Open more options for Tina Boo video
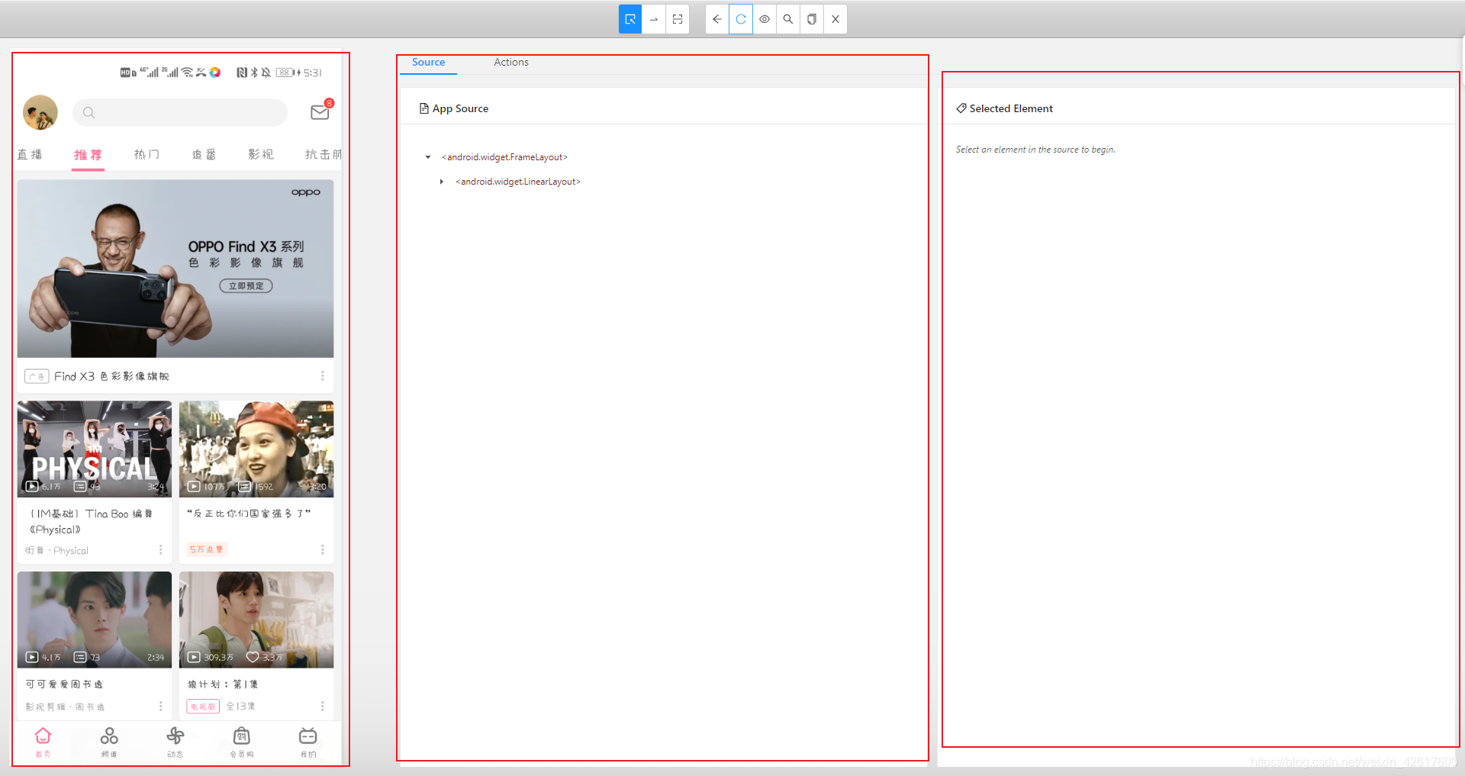The image size is (1465, 776). tap(160, 550)
